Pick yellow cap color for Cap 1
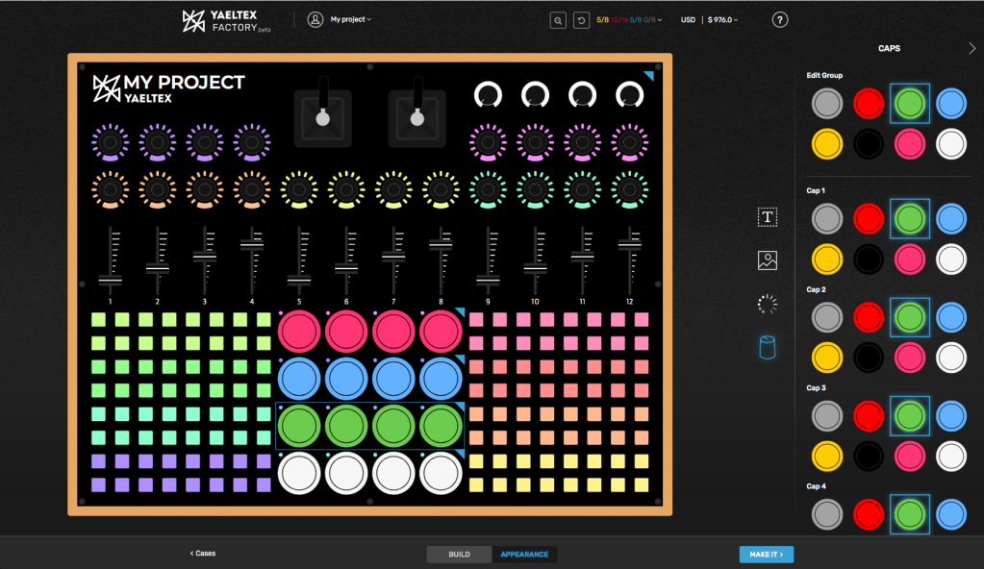 (827, 258)
